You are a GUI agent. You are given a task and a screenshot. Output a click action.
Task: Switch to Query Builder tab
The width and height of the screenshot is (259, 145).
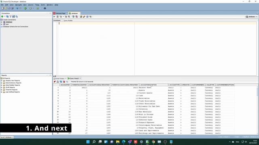68,21
